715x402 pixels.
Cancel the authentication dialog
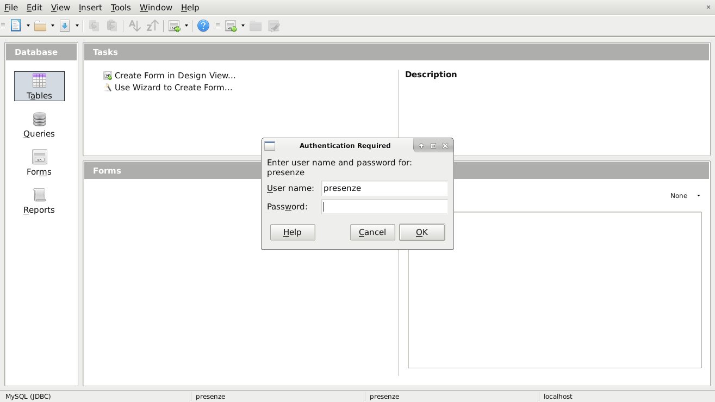point(372,232)
